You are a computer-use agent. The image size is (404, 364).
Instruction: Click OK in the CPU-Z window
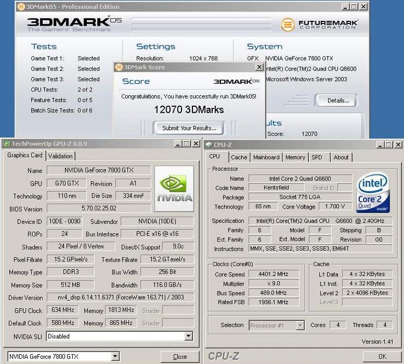(x=382, y=356)
